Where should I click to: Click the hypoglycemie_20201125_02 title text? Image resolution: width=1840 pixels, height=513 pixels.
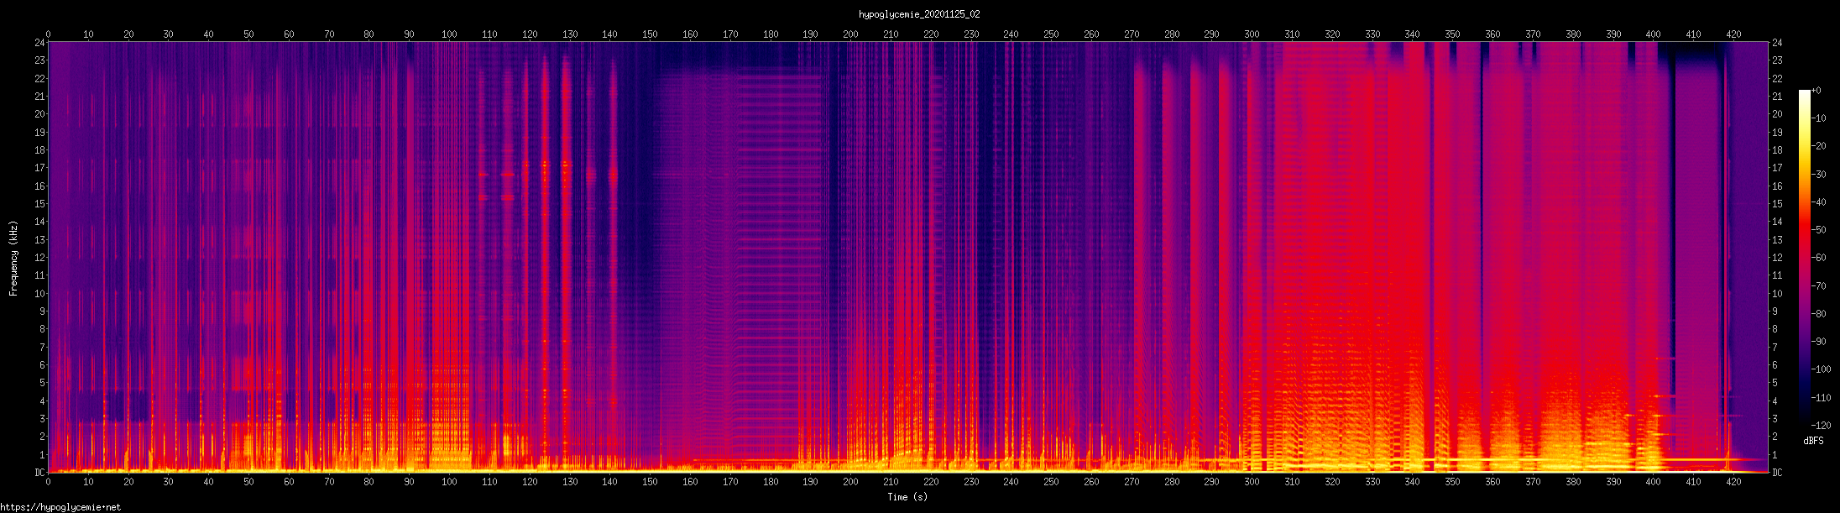[919, 14]
